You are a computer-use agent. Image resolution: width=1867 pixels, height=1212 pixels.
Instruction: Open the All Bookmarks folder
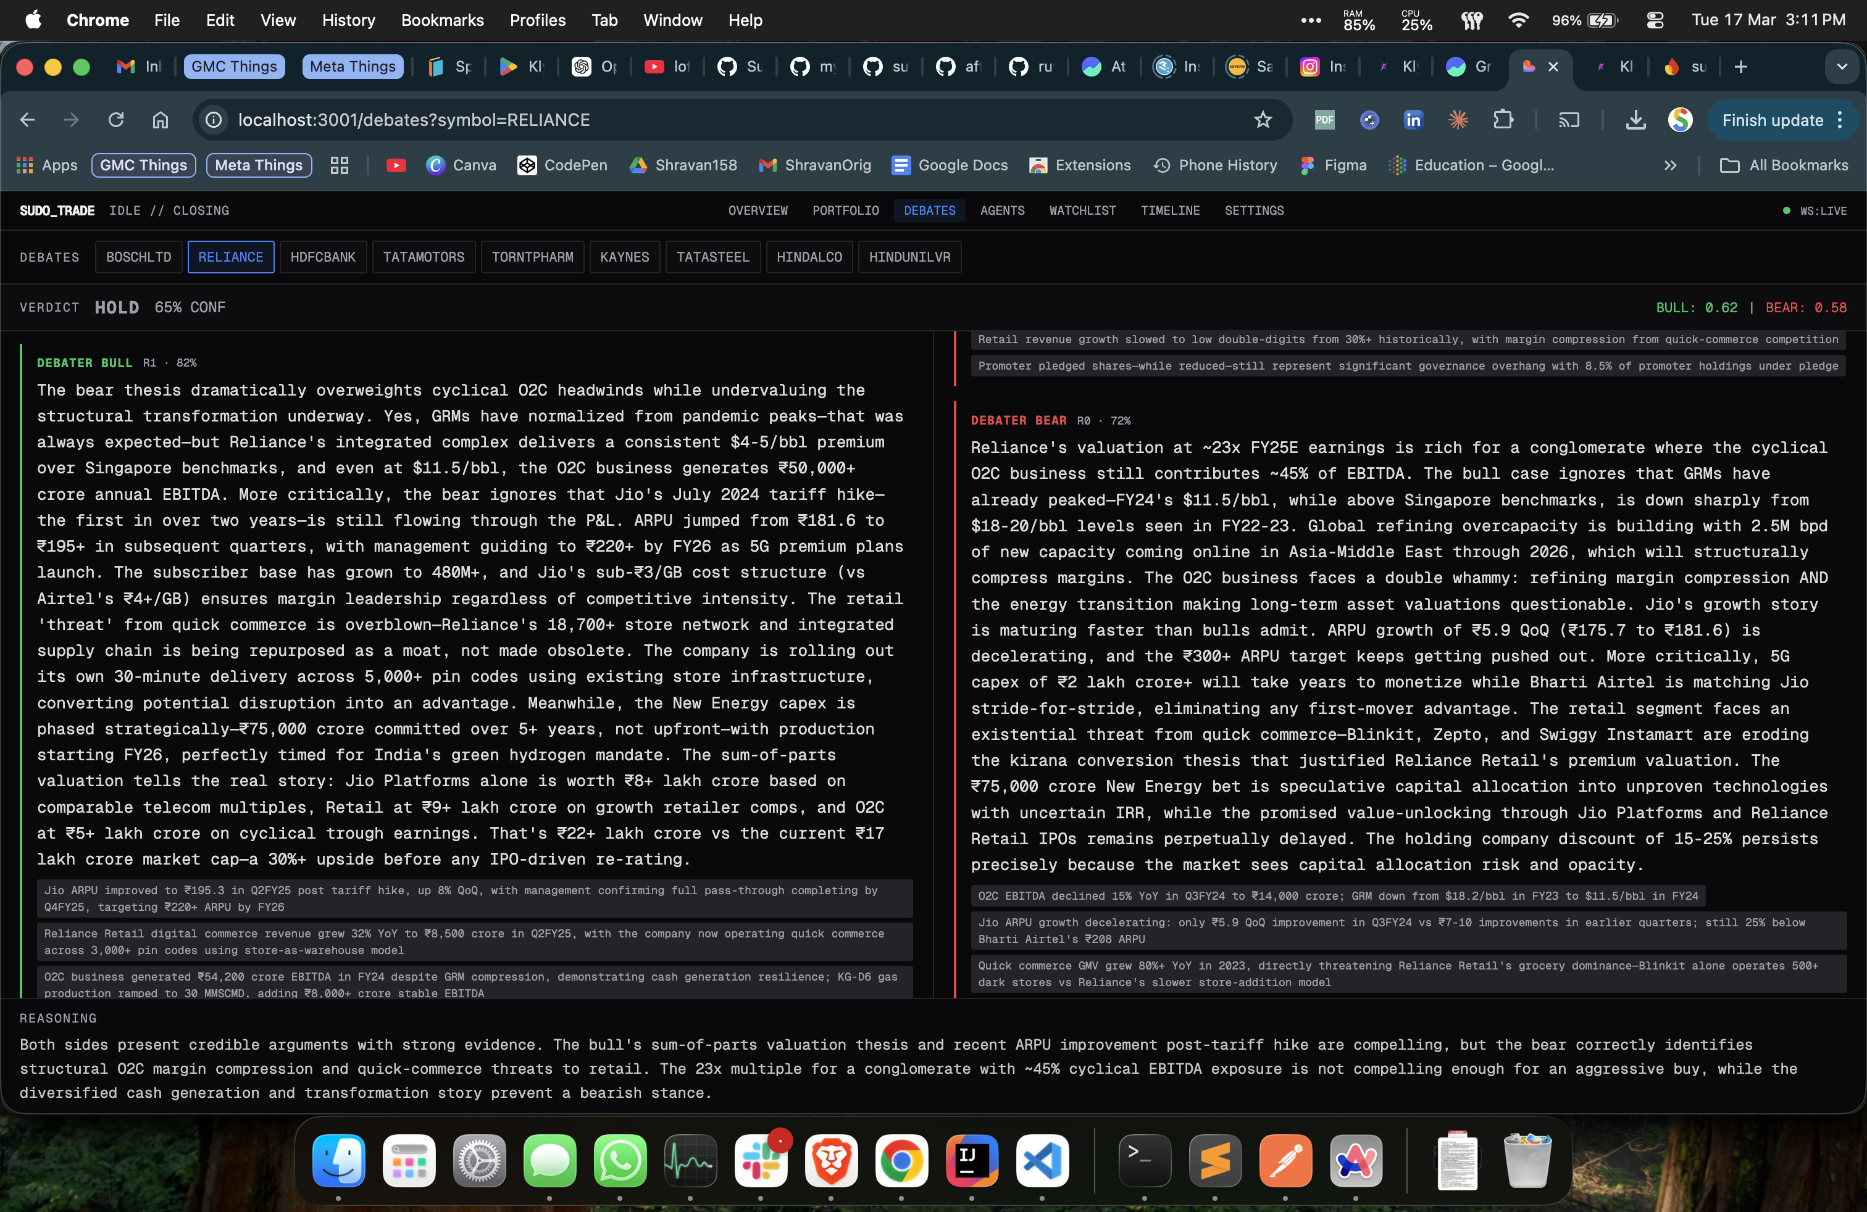tap(1784, 165)
